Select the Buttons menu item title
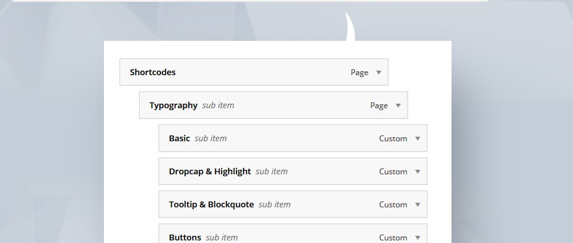Image resolution: width=573 pixels, height=243 pixels. (185, 238)
